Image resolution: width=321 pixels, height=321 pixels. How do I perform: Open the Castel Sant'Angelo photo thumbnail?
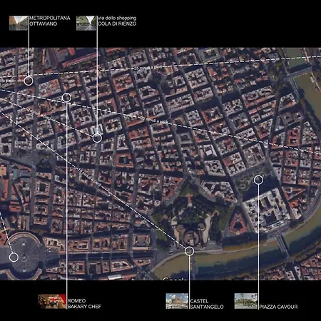point(177,301)
